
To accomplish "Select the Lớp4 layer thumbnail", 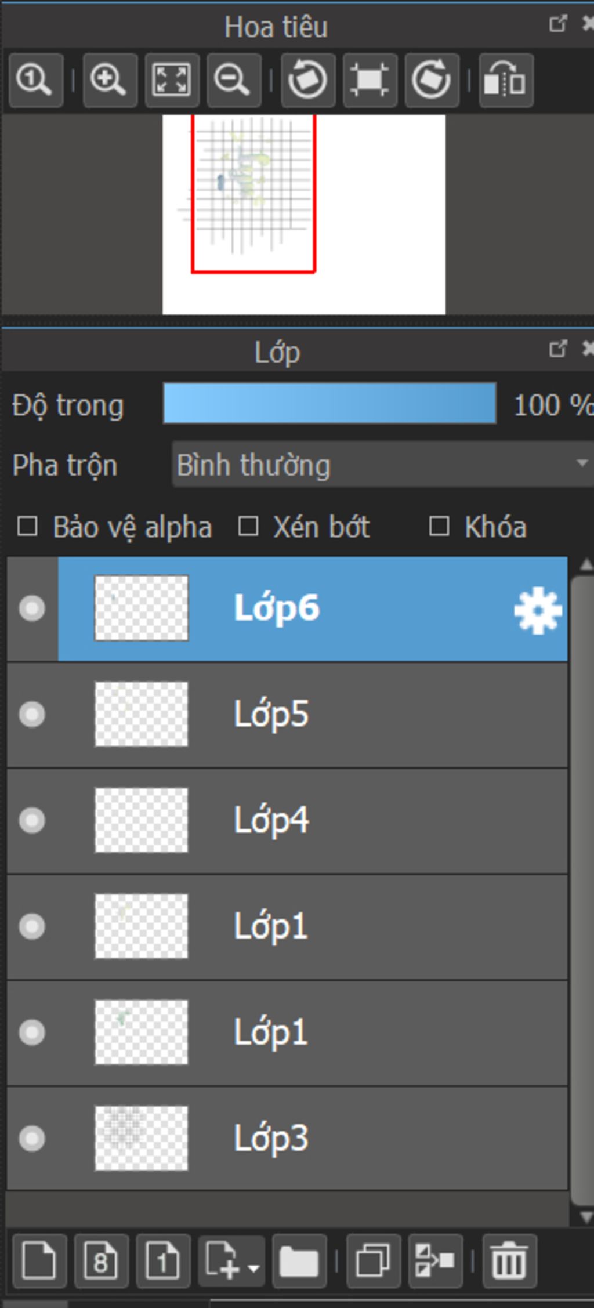I will click(x=142, y=820).
